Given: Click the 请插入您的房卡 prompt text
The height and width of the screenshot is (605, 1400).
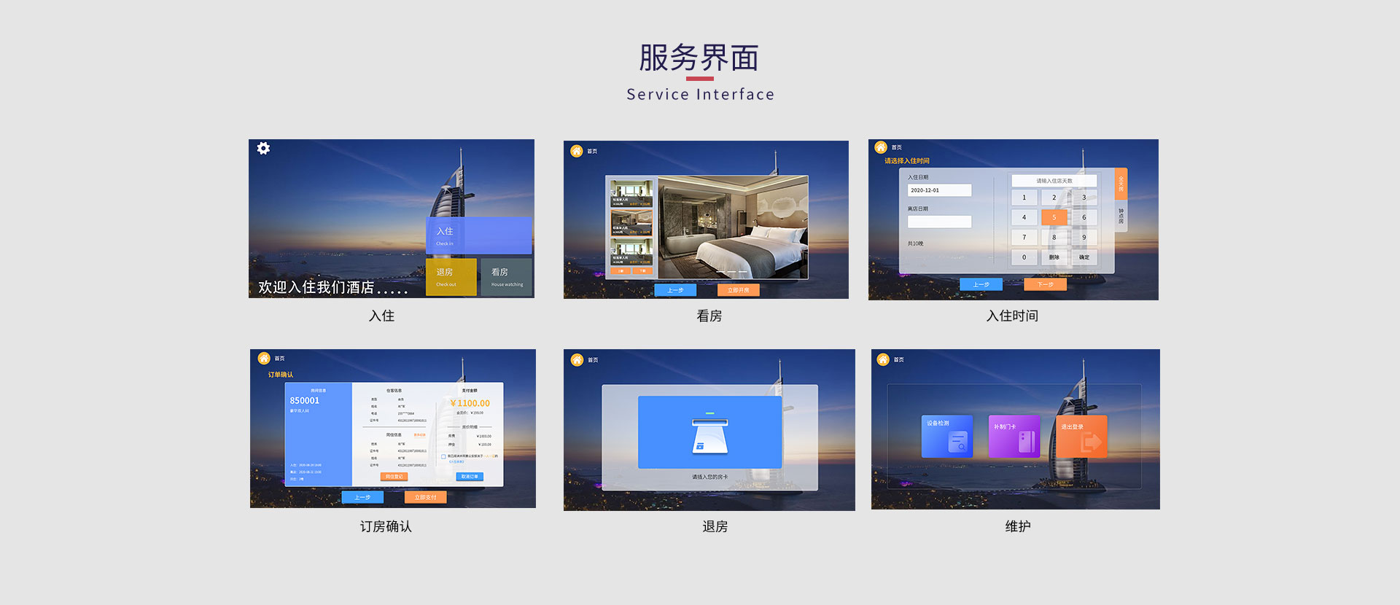Looking at the screenshot, I should tap(709, 477).
